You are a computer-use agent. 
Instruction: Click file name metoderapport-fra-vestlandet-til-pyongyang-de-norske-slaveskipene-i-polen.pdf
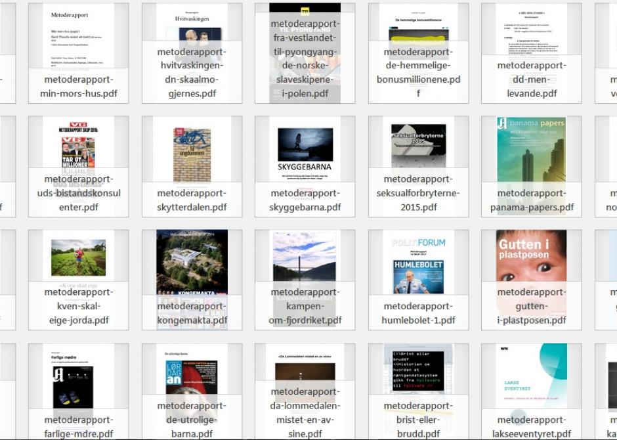click(305, 58)
